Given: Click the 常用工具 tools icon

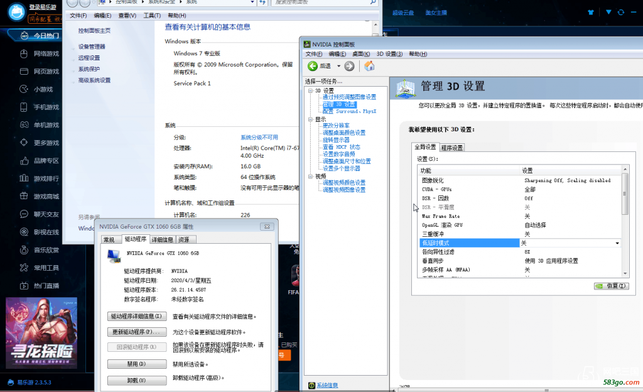Looking at the screenshot, I should (x=24, y=268).
